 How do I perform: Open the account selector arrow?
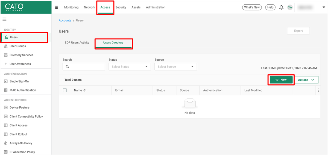coord(324,7)
